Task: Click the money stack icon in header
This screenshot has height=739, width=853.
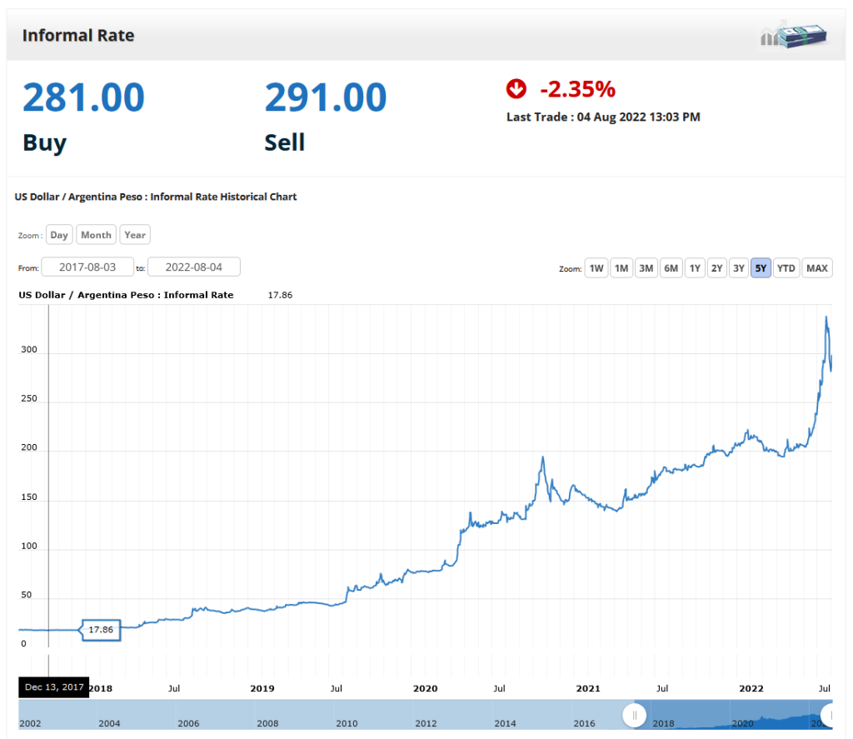Action: [796, 36]
